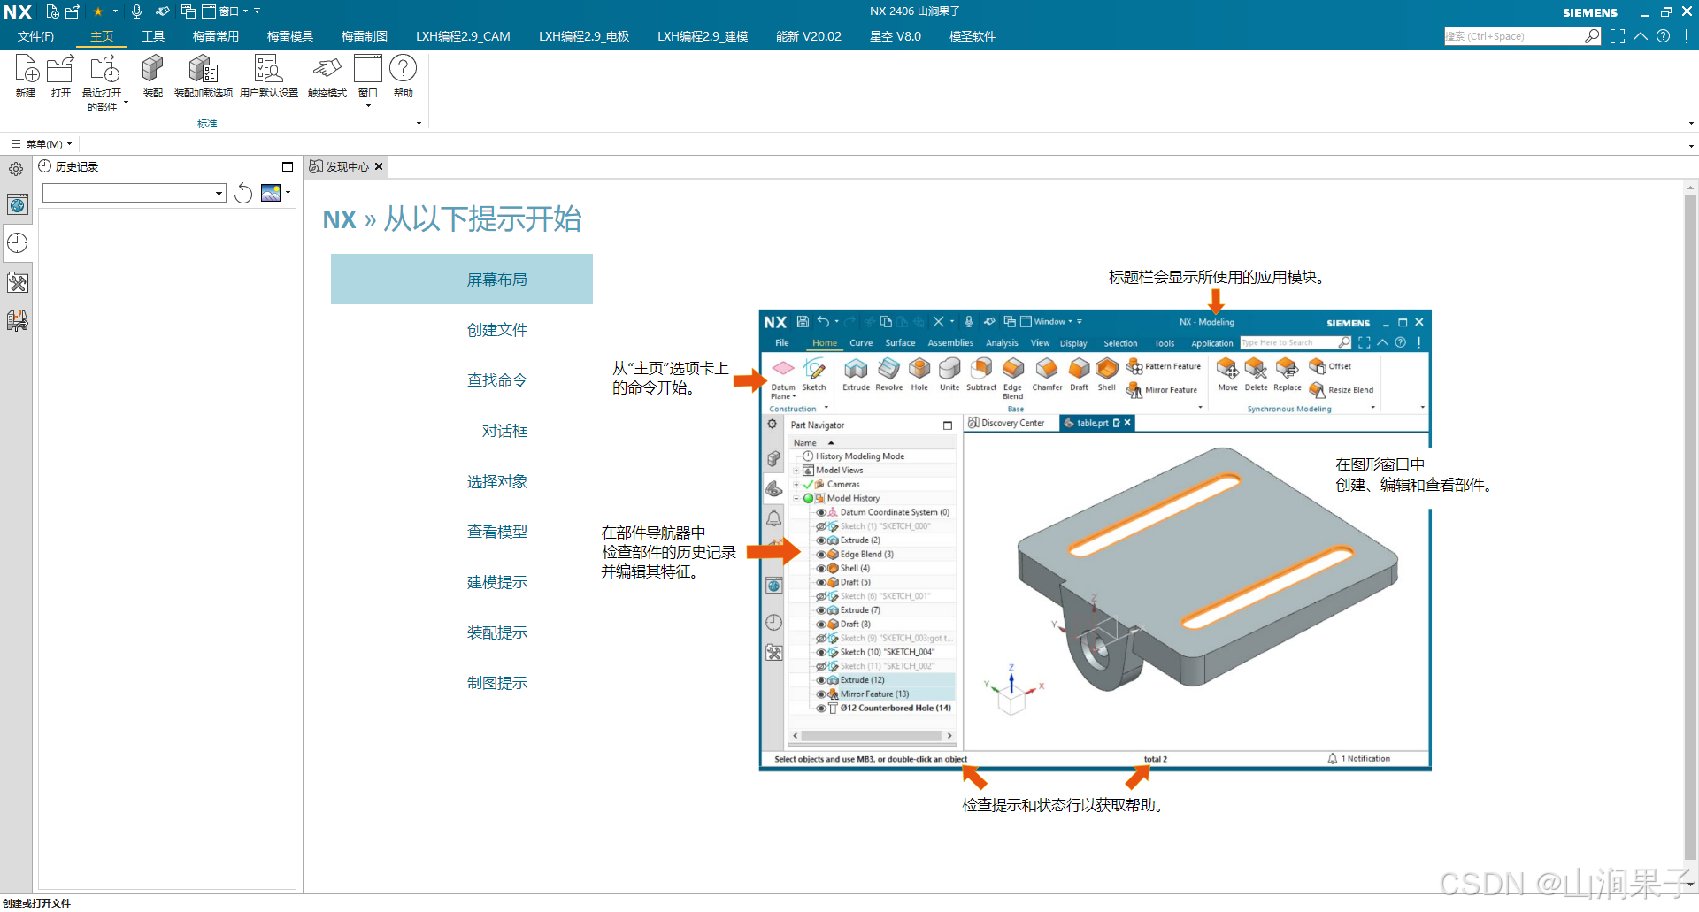Click the 打开 ribbon button

click(60, 76)
